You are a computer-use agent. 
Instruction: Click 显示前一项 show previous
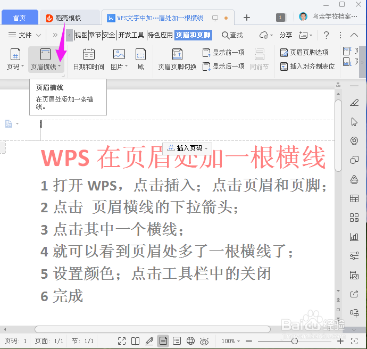(x=223, y=53)
